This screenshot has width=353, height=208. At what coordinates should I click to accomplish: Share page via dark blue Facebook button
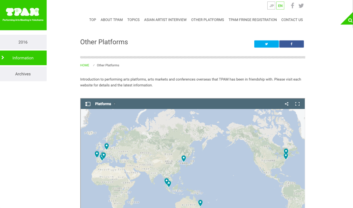click(x=291, y=44)
